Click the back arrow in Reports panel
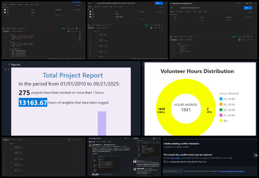This screenshot has width=259, height=178. point(5,70)
